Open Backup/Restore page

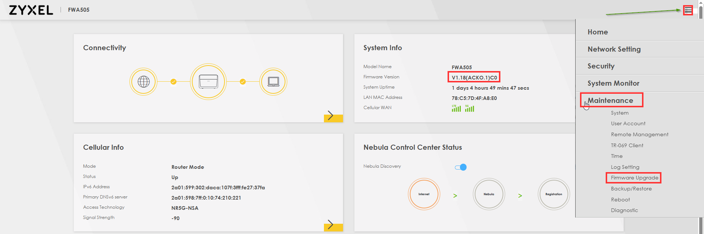coord(631,189)
